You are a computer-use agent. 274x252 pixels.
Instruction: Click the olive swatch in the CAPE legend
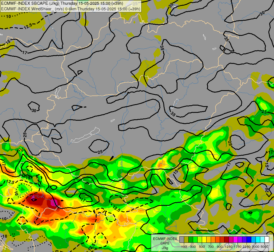point(186,239)
